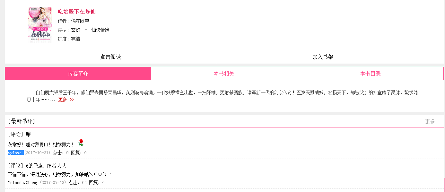Switch to the 本书目录 tab
The height and width of the screenshot is (192, 445).
click(370, 74)
